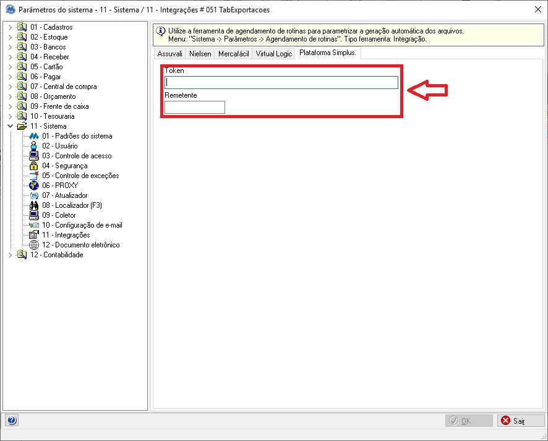Screen dimensions: 548x441
Task: Click the Sair button
Action: tap(521, 421)
